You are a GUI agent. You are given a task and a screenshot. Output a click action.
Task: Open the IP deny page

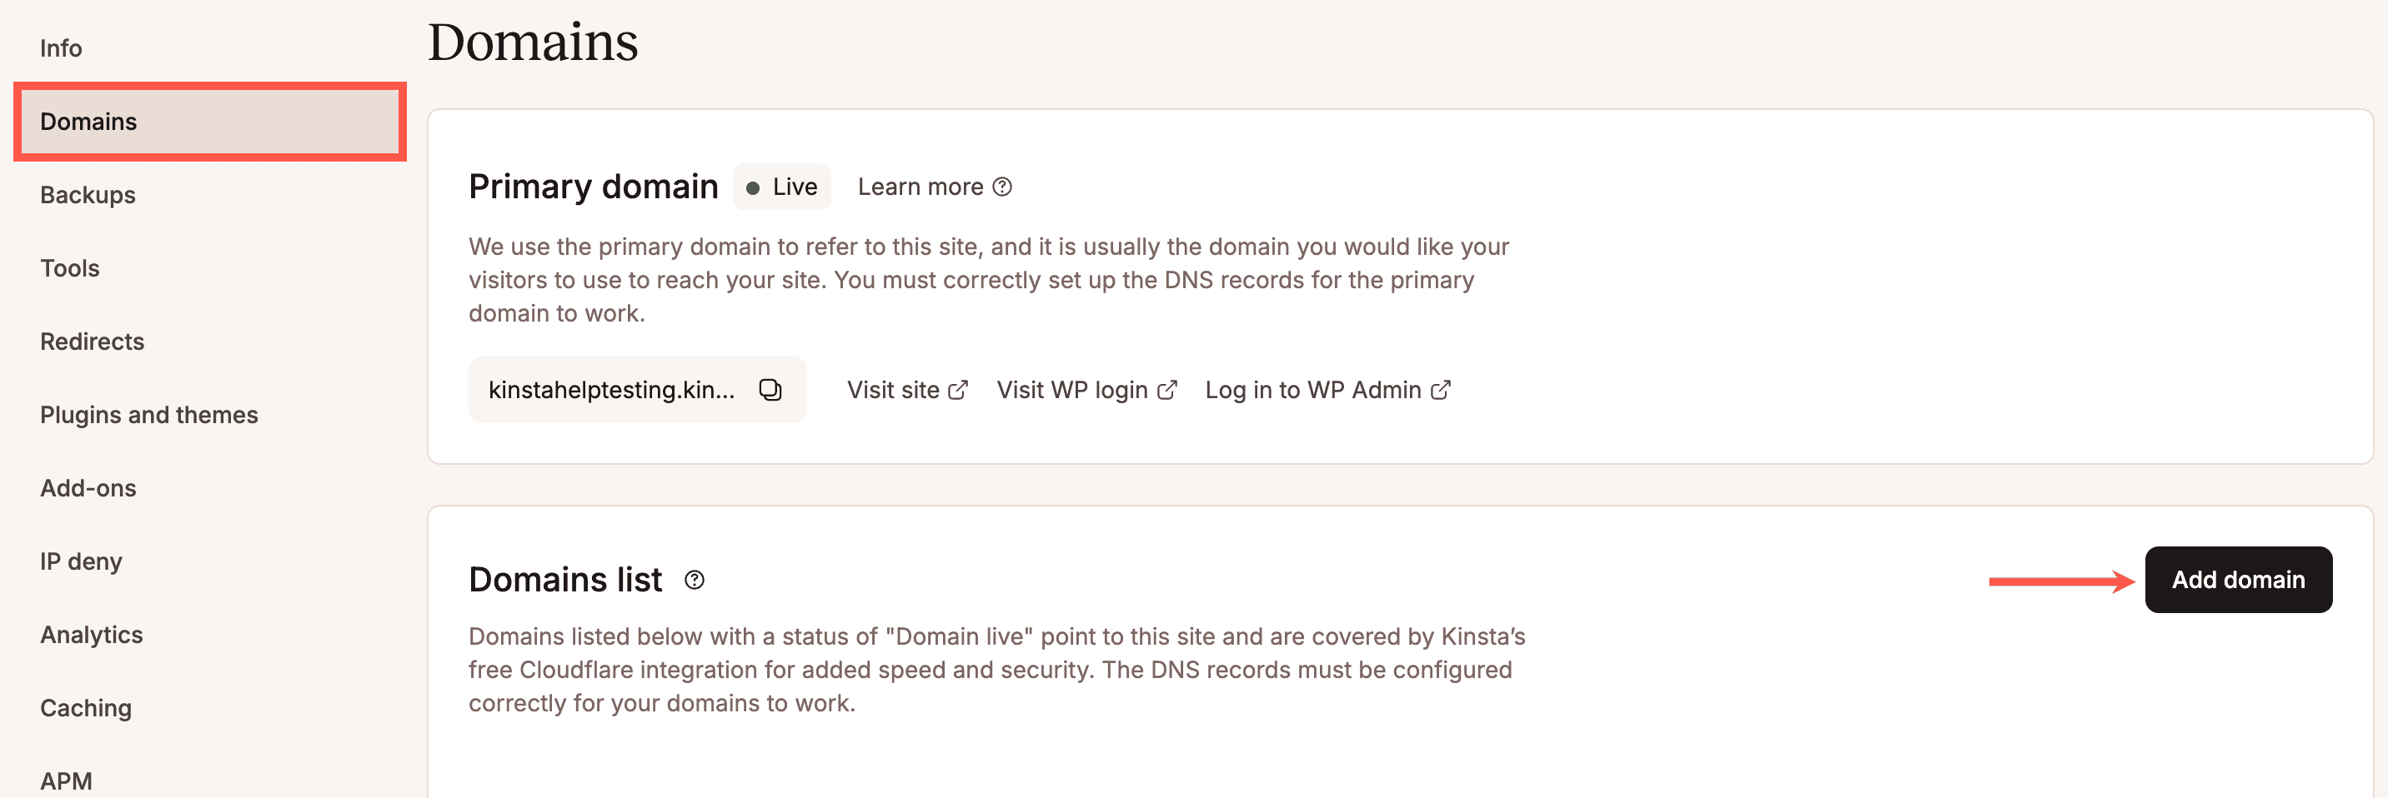[x=82, y=561]
